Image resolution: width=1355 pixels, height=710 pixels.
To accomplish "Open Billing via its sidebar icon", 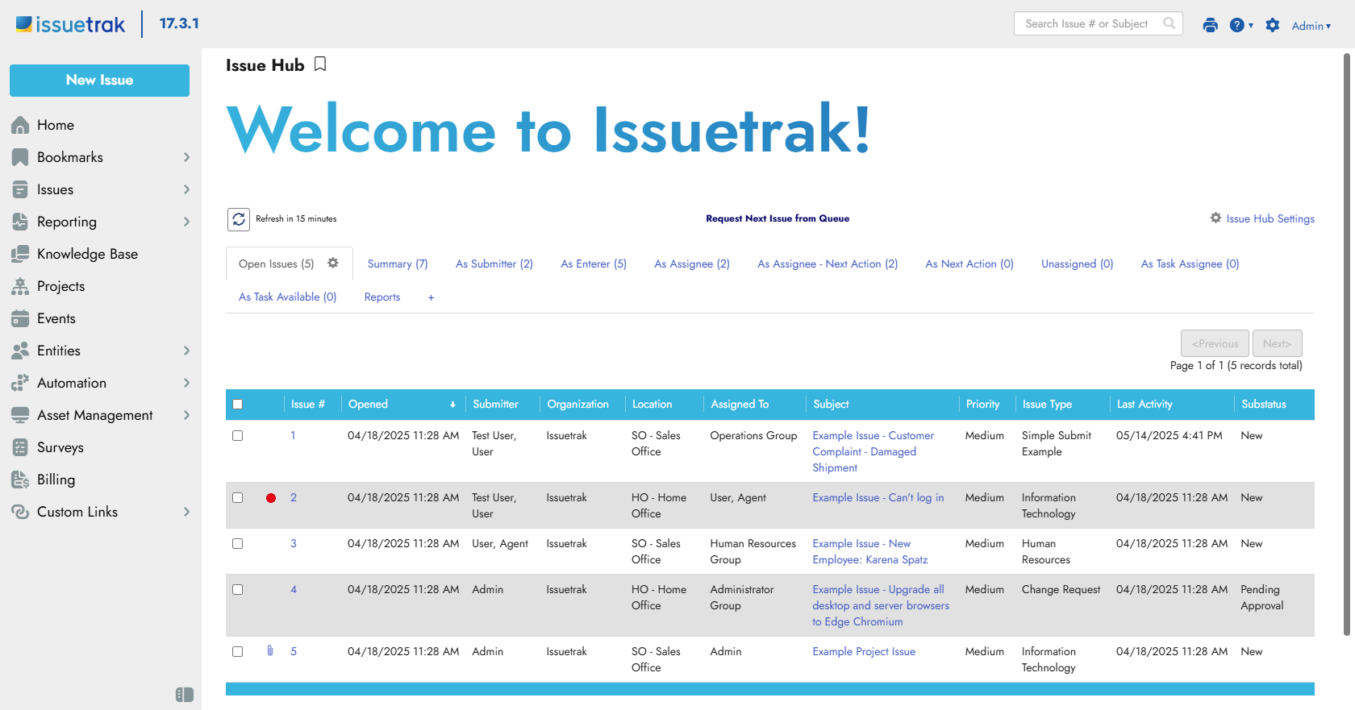I will coord(20,480).
